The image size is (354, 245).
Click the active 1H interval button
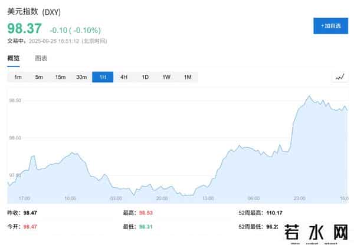(103, 77)
